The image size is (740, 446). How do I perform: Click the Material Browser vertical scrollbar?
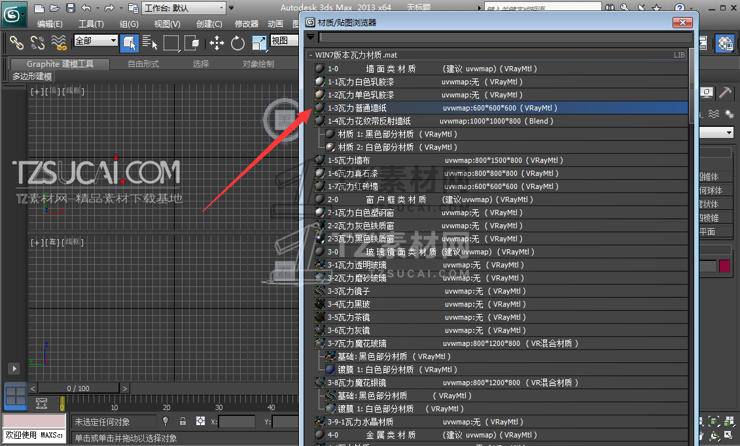coord(692,85)
